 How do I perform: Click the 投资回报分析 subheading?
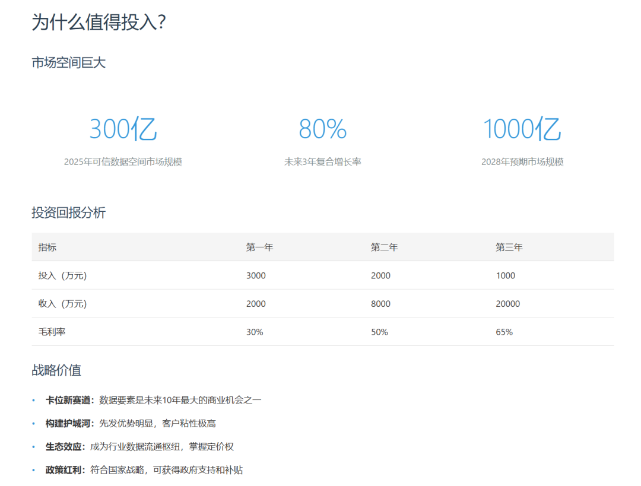[69, 212]
